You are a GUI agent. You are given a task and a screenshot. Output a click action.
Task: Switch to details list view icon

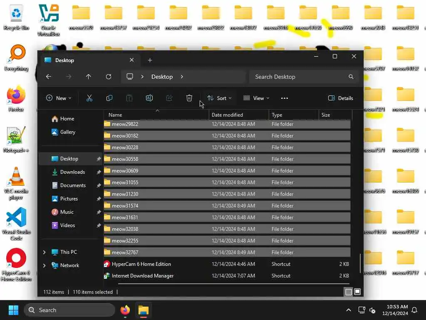(348, 292)
